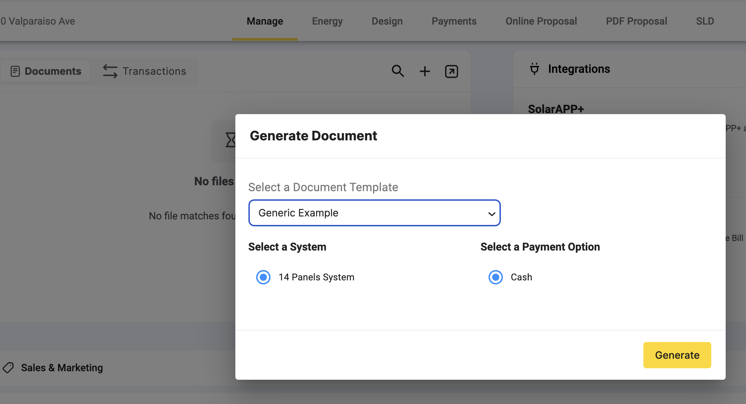The image size is (746, 404).
Task: Select the 14 Panels System radio button
Action: 263,277
